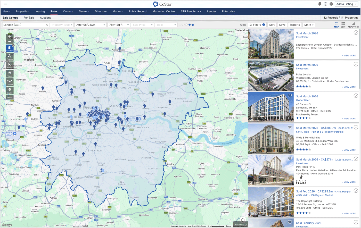
Task: Tick the Copyright Building selection circle
Action: pos(356,191)
